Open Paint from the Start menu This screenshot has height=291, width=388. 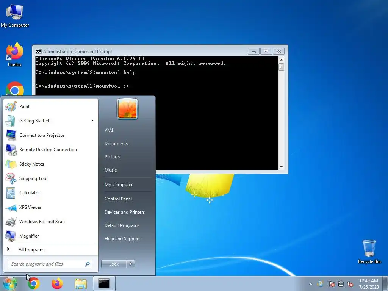click(x=51, y=106)
